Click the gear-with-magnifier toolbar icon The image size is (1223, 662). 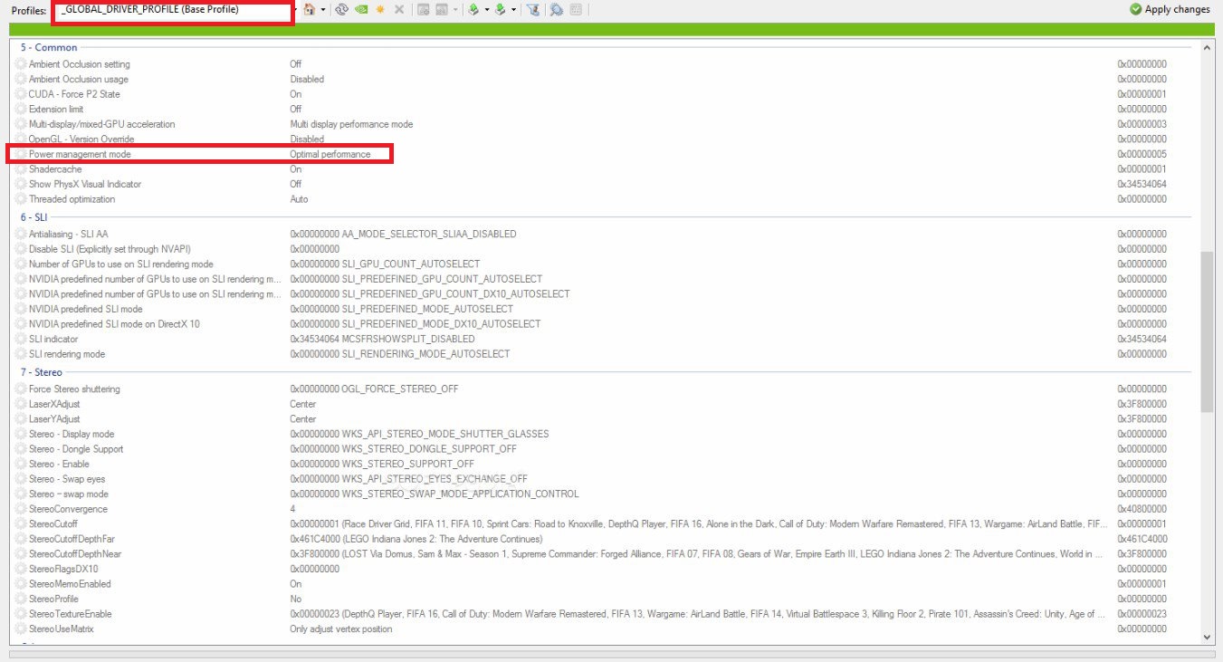pyautogui.click(x=556, y=10)
